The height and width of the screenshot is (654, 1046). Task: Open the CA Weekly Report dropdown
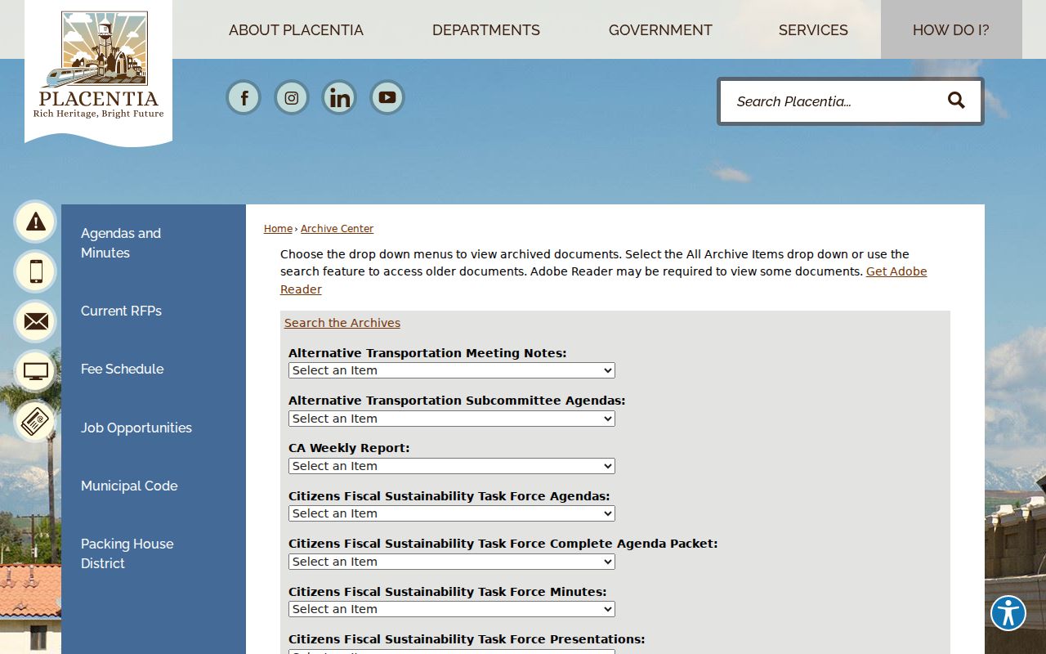coord(452,466)
